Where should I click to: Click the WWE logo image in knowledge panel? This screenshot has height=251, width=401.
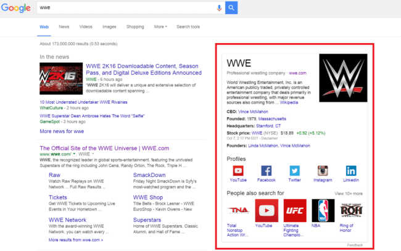pos(343,78)
